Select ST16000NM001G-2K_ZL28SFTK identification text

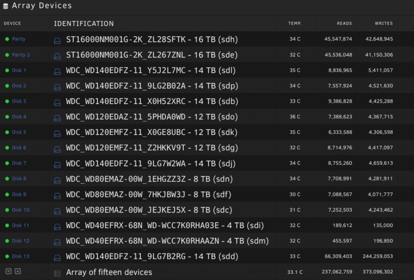126,40
